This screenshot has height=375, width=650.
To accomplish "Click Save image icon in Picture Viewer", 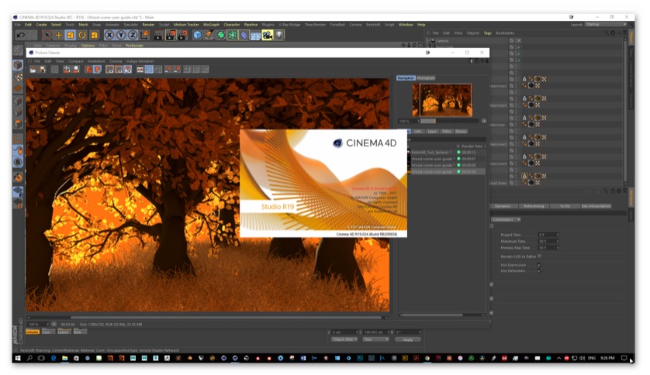I will (x=42, y=70).
